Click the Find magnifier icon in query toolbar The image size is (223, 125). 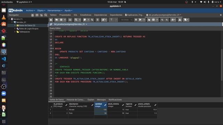pyautogui.click(x=76, y=20)
